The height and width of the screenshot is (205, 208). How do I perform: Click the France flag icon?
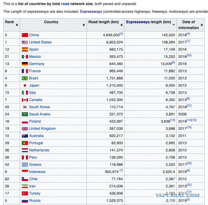point(25,71)
